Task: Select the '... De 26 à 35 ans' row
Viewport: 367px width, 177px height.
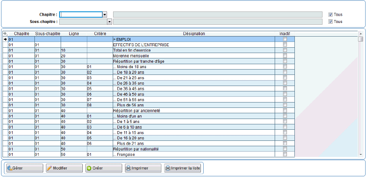Action: (149, 83)
